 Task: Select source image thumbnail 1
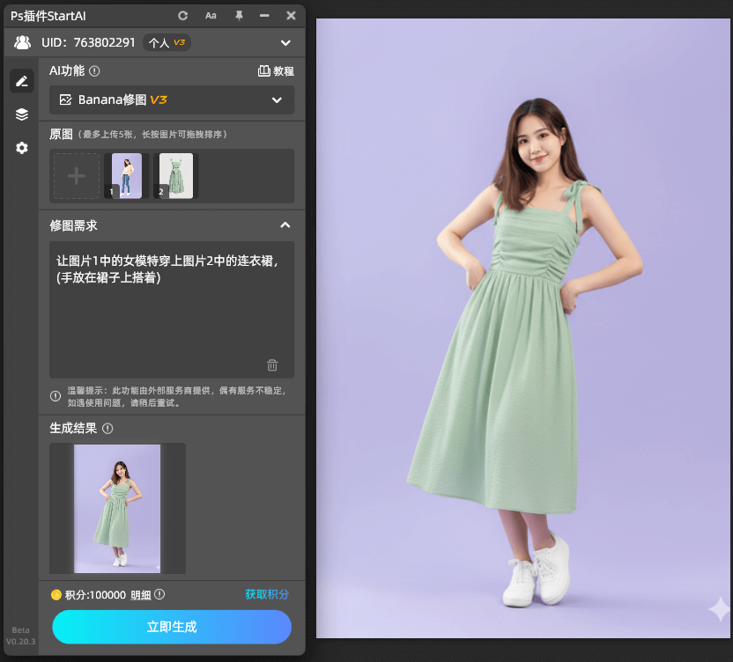pos(125,176)
